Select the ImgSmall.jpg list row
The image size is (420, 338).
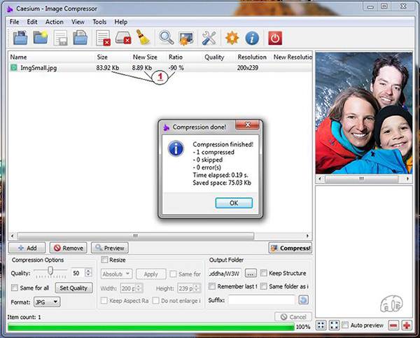coord(160,68)
